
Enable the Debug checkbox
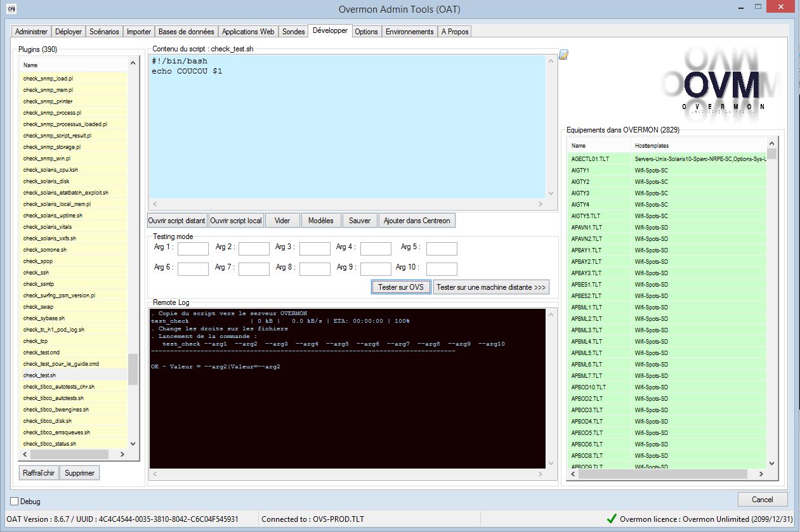coord(15,502)
